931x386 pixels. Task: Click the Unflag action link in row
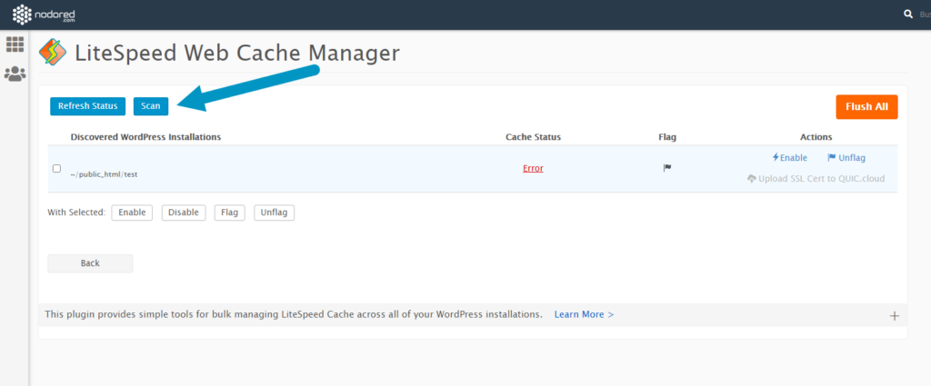pyautogui.click(x=846, y=158)
